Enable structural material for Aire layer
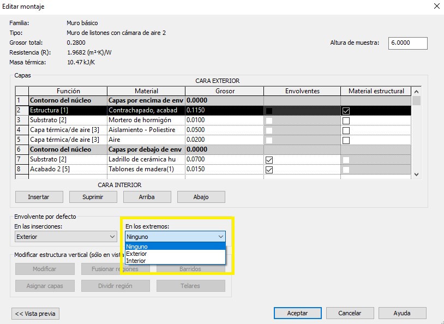This screenshot has width=444, height=324. (346, 140)
